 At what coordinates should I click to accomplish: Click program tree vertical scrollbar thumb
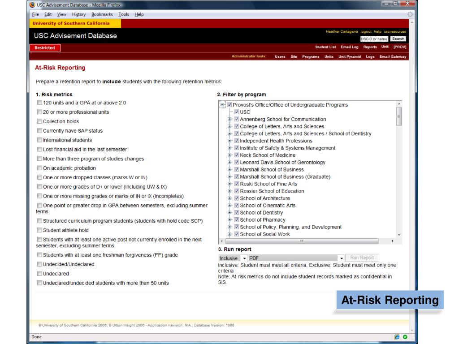tap(398, 116)
